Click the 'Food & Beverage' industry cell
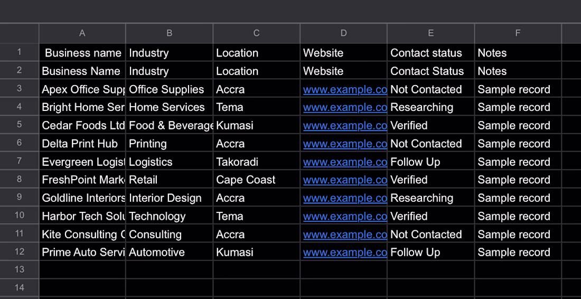581x299 pixels. coord(170,125)
